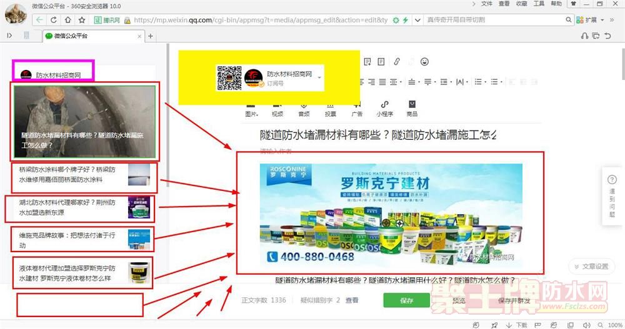
Task: Click the browser back arrow button
Action: [x=39, y=20]
